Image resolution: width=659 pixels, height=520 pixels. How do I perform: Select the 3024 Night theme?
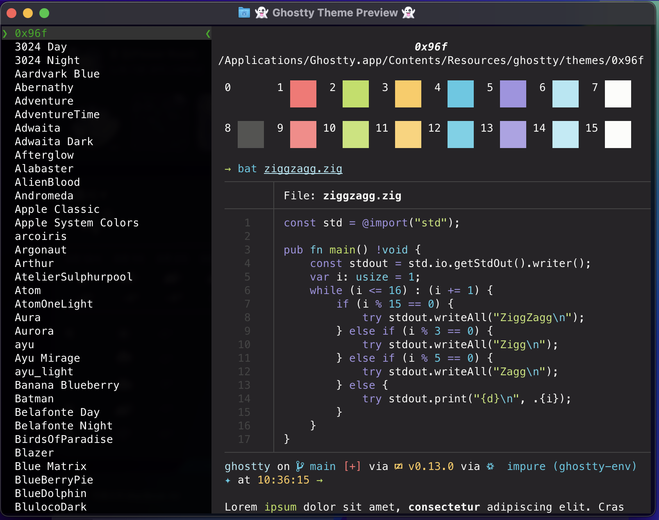coord(47,60)
